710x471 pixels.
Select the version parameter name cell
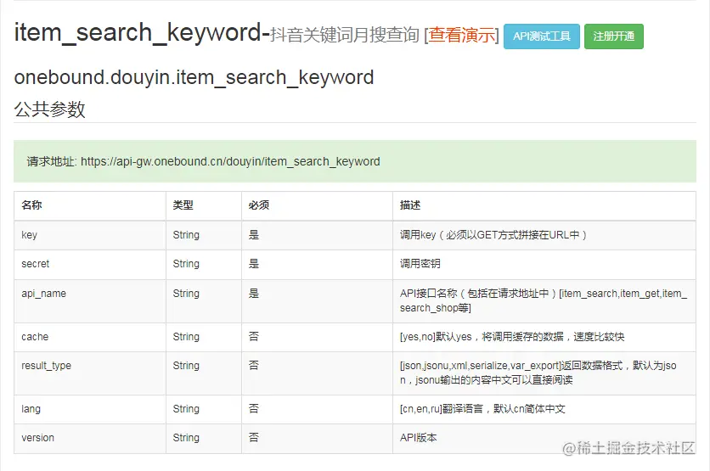(x=90, y=438)
